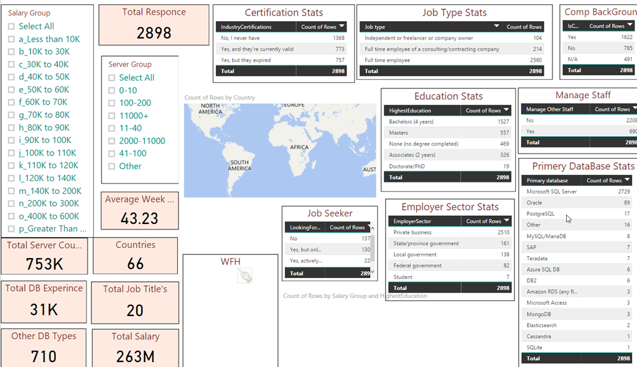Check Select All in Salary Group slicer

coord(11,26)
